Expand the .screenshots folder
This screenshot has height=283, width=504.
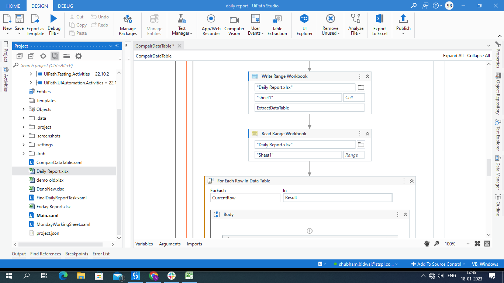click(x=24, y=136)
